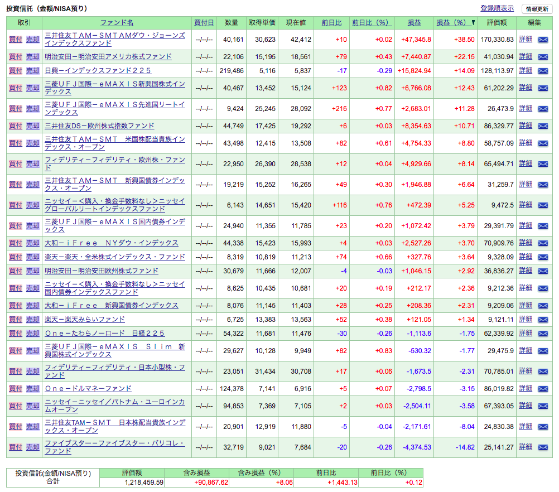
Task: Click mail icon for フィデリティ・日本小型株・ファンド row
Action: tap(543, 372)
